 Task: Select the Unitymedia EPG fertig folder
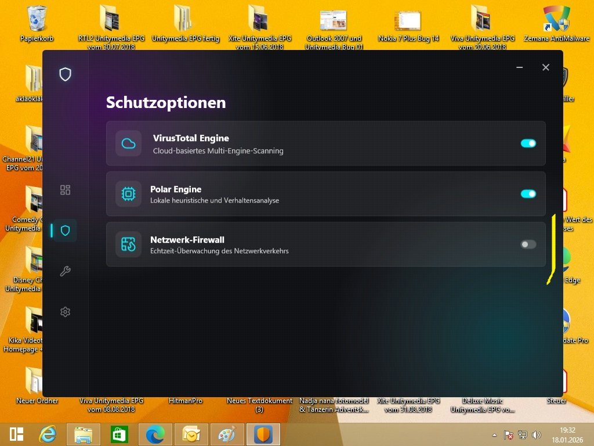click(185, 23)
